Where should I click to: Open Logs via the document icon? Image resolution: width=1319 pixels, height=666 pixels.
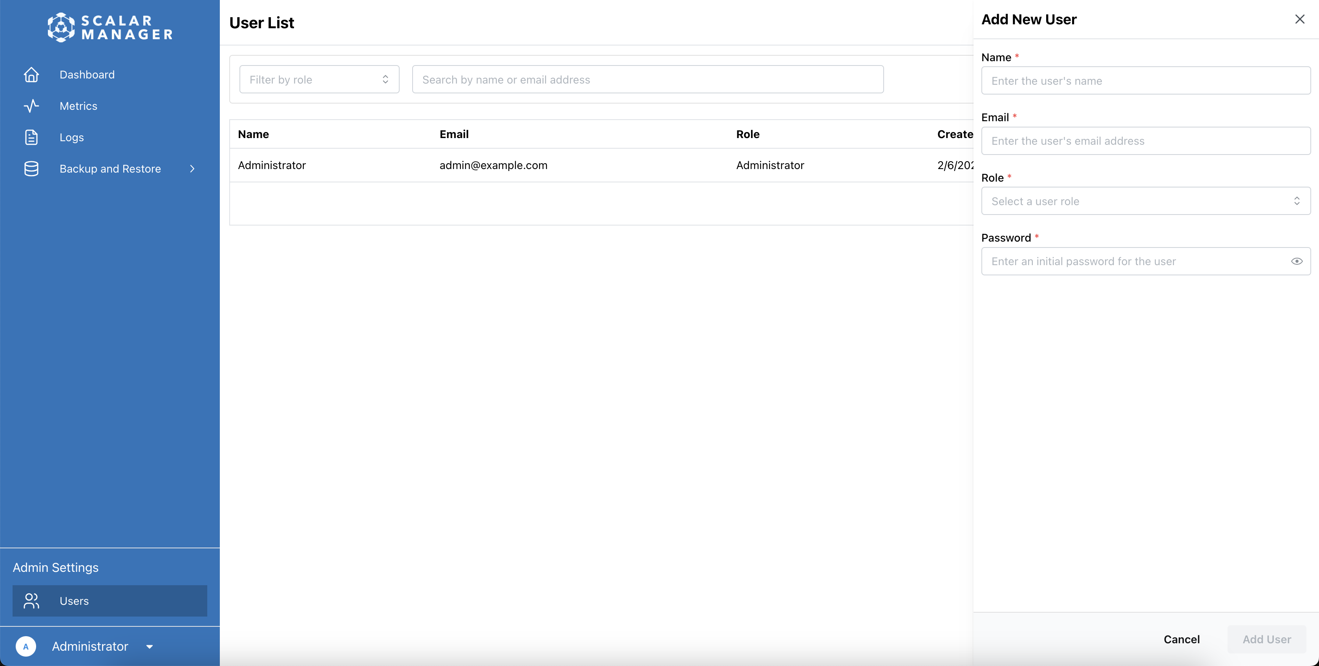coord(31,137)
